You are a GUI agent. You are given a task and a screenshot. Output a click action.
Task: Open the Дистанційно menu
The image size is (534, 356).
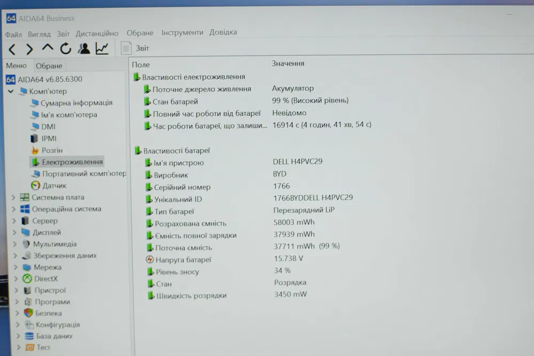pos(97,33)
